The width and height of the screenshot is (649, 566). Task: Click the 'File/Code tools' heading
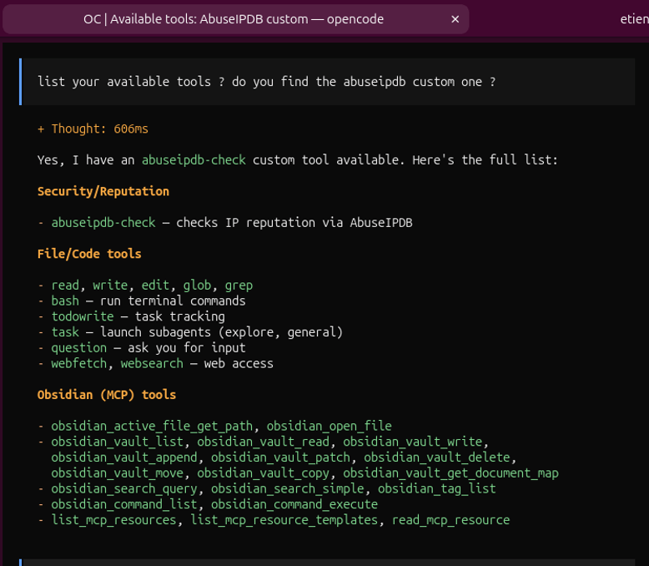coord(89,254)
